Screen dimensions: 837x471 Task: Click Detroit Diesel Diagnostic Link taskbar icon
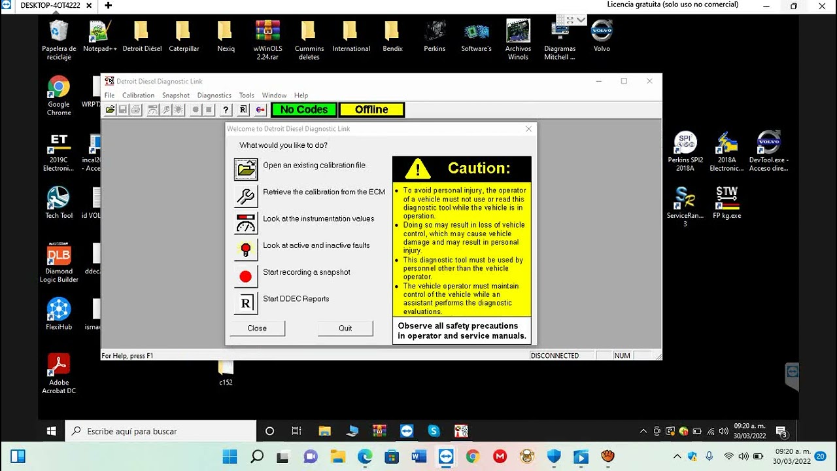461,431
